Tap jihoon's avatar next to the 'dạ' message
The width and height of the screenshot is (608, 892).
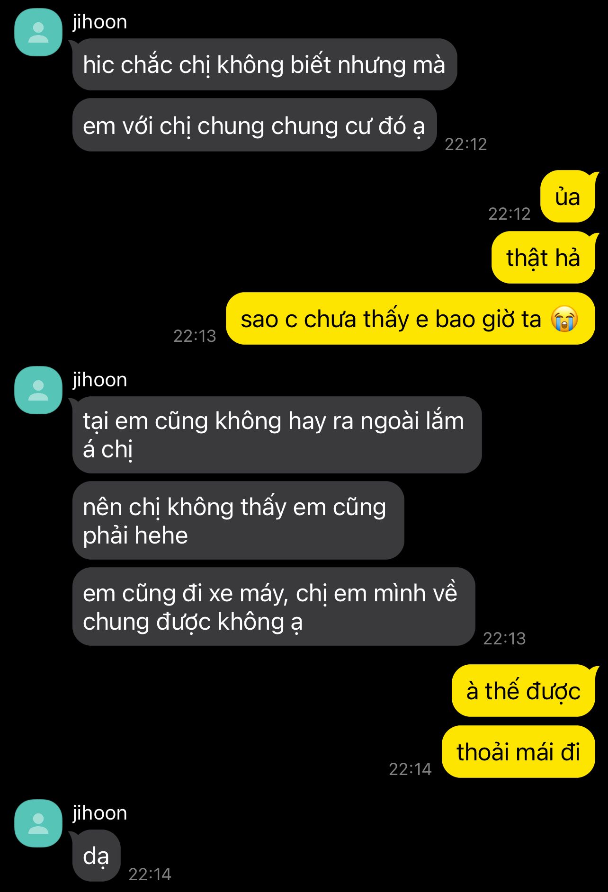(38, 823)
